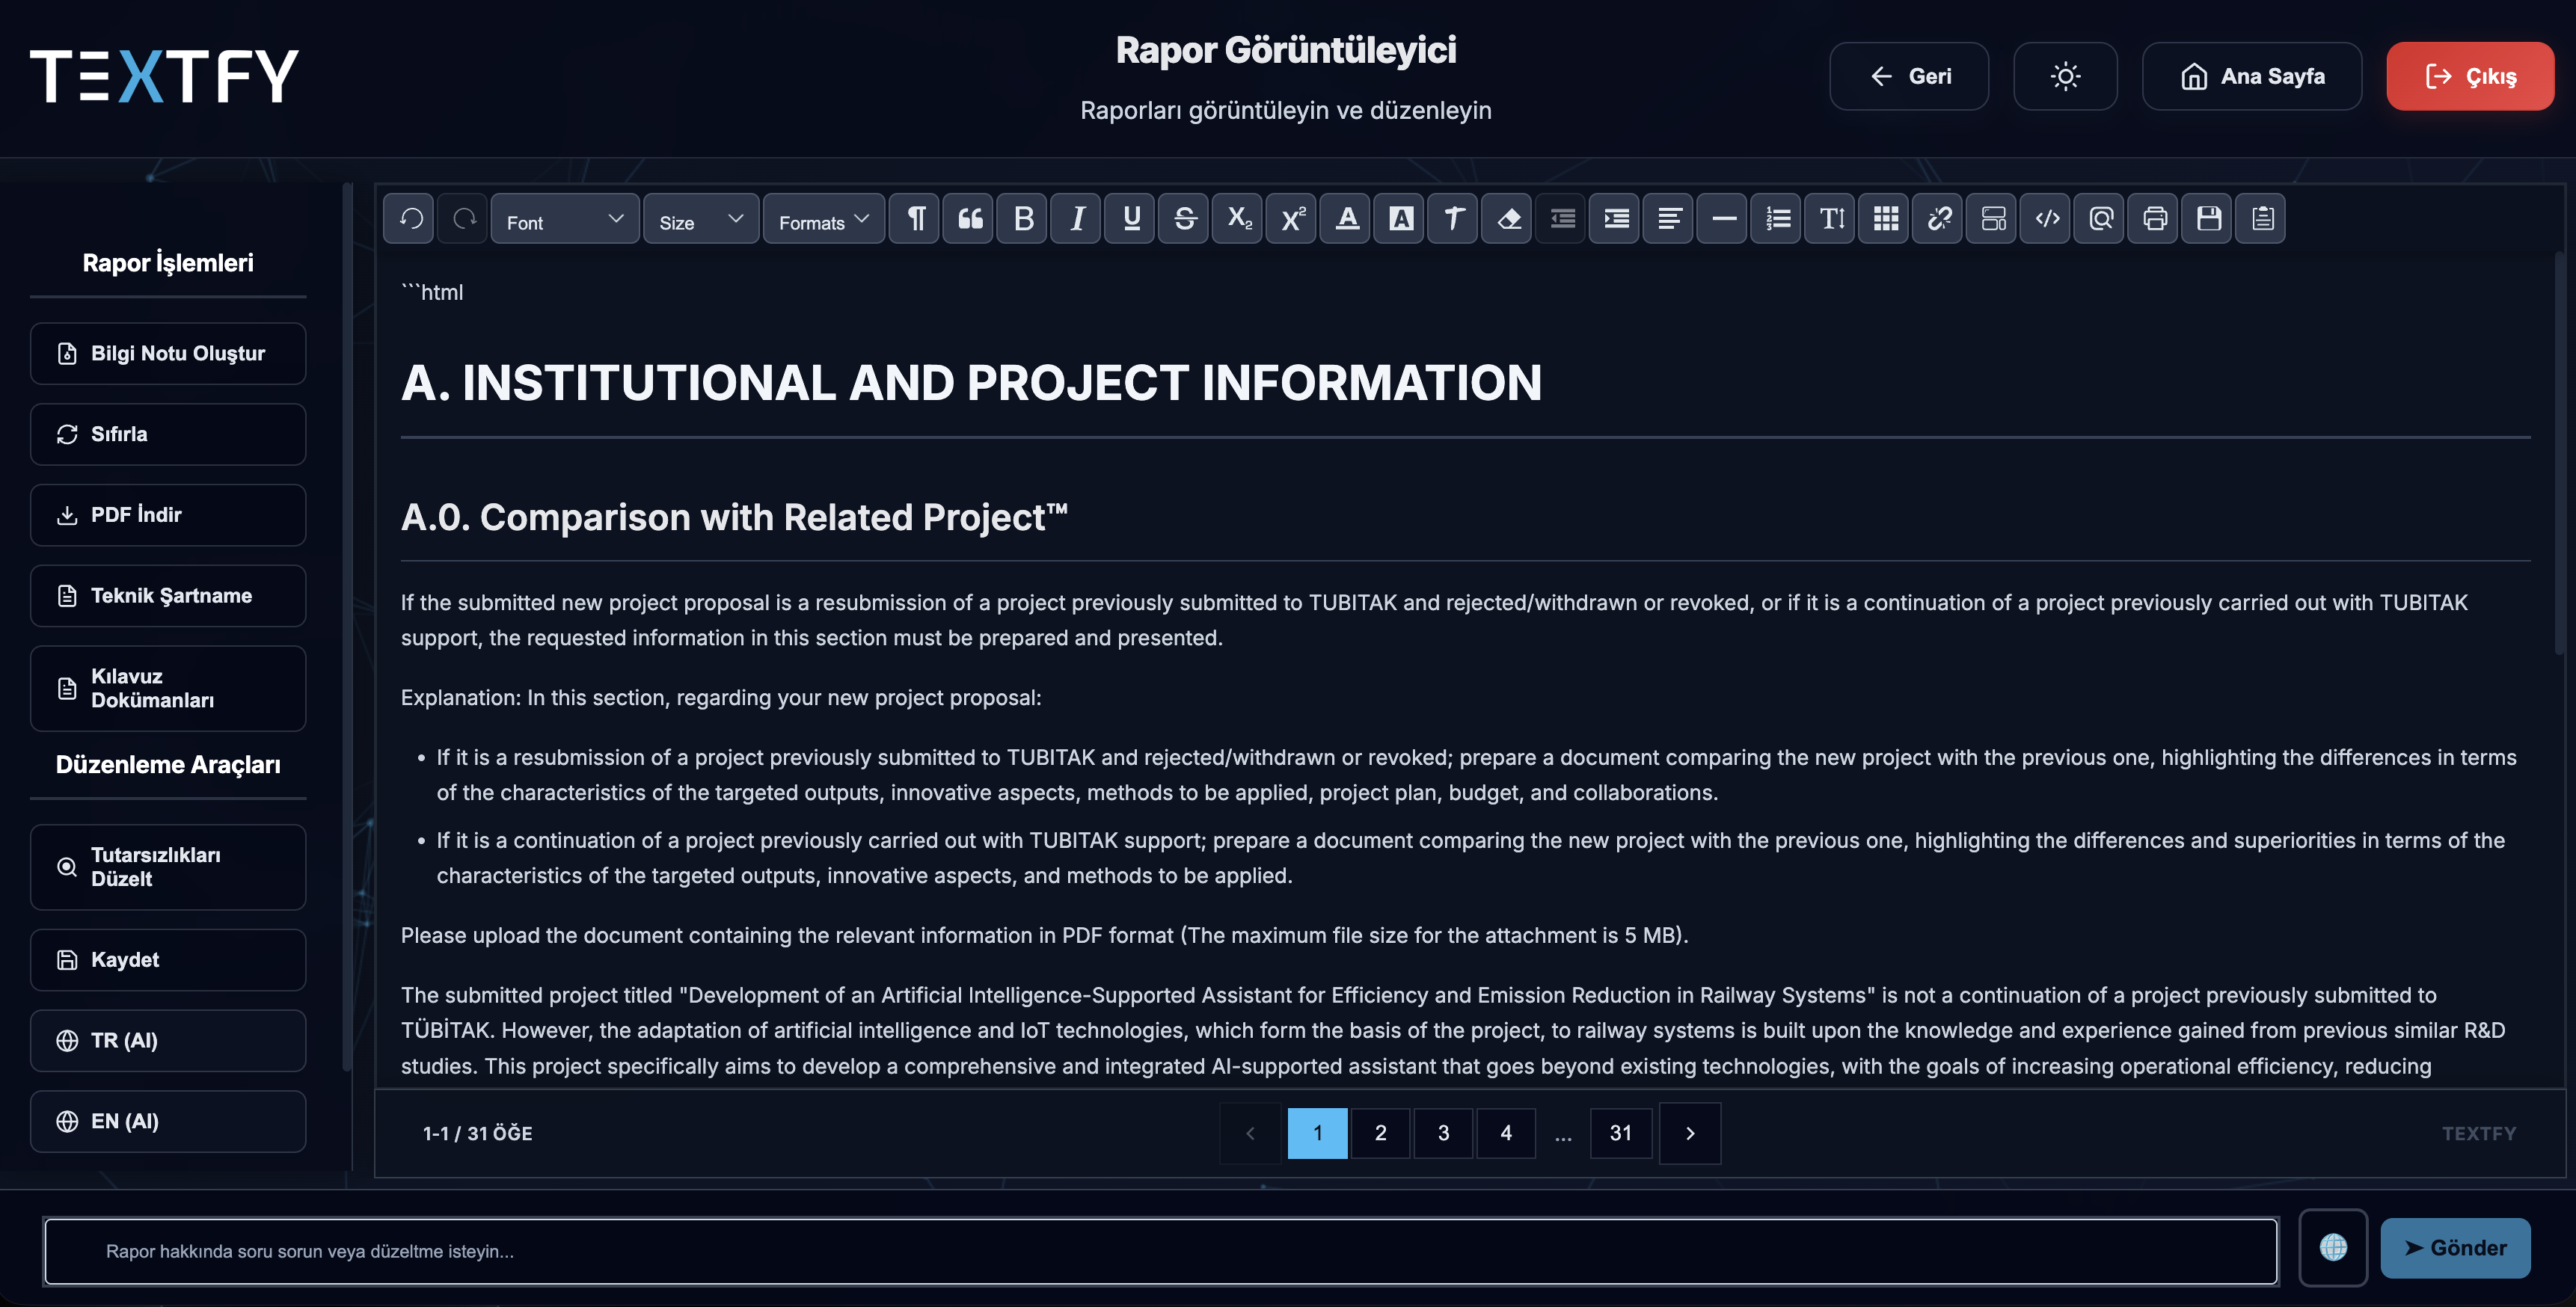Click the insert link icon
Viewport: 2576px width, 1307px height.
[1939, 218]
